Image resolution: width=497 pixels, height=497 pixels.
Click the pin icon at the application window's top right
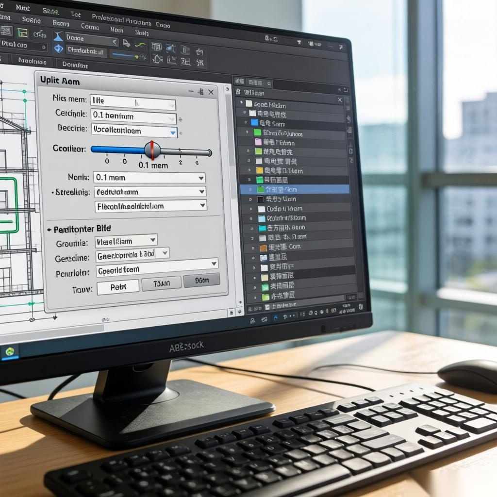point(341,47)
